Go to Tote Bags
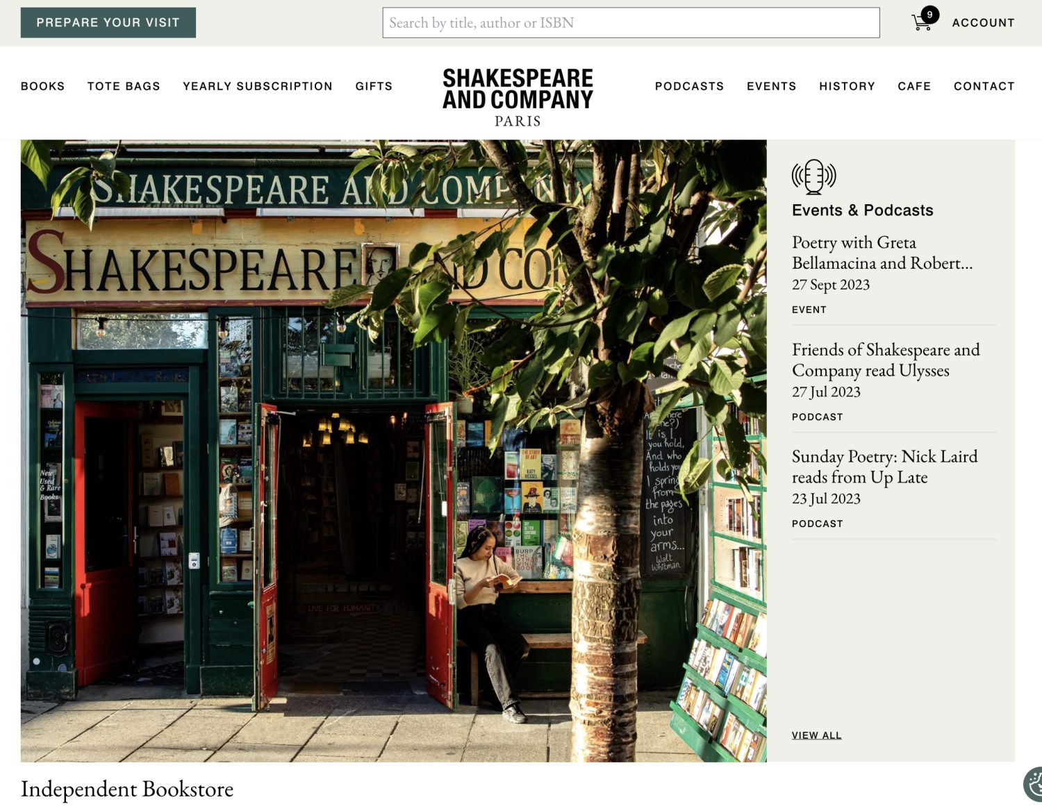Screen dimensions: 1042x811 124,86
